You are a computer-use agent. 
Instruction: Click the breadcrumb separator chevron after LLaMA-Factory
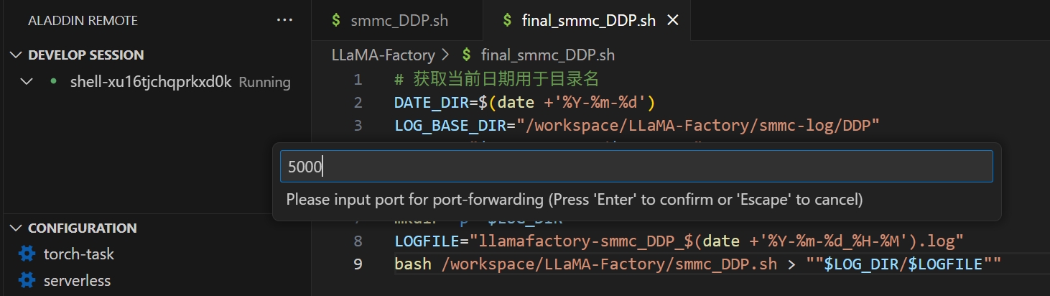tap(446, 55)
